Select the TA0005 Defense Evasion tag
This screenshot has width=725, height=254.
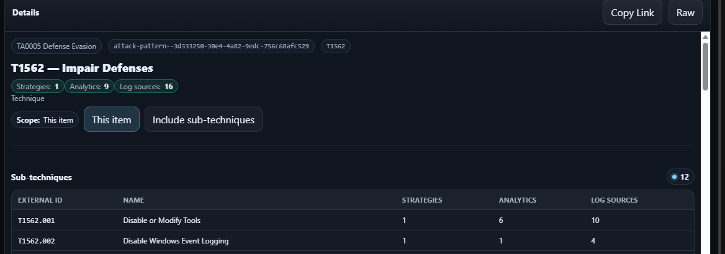tap(56, 46)
